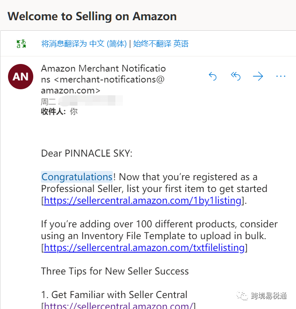This screenshot has width=296, height=309.
Task: Click the Amazon Merchant Notifications sender name
Action: click(x=103, y=68)
